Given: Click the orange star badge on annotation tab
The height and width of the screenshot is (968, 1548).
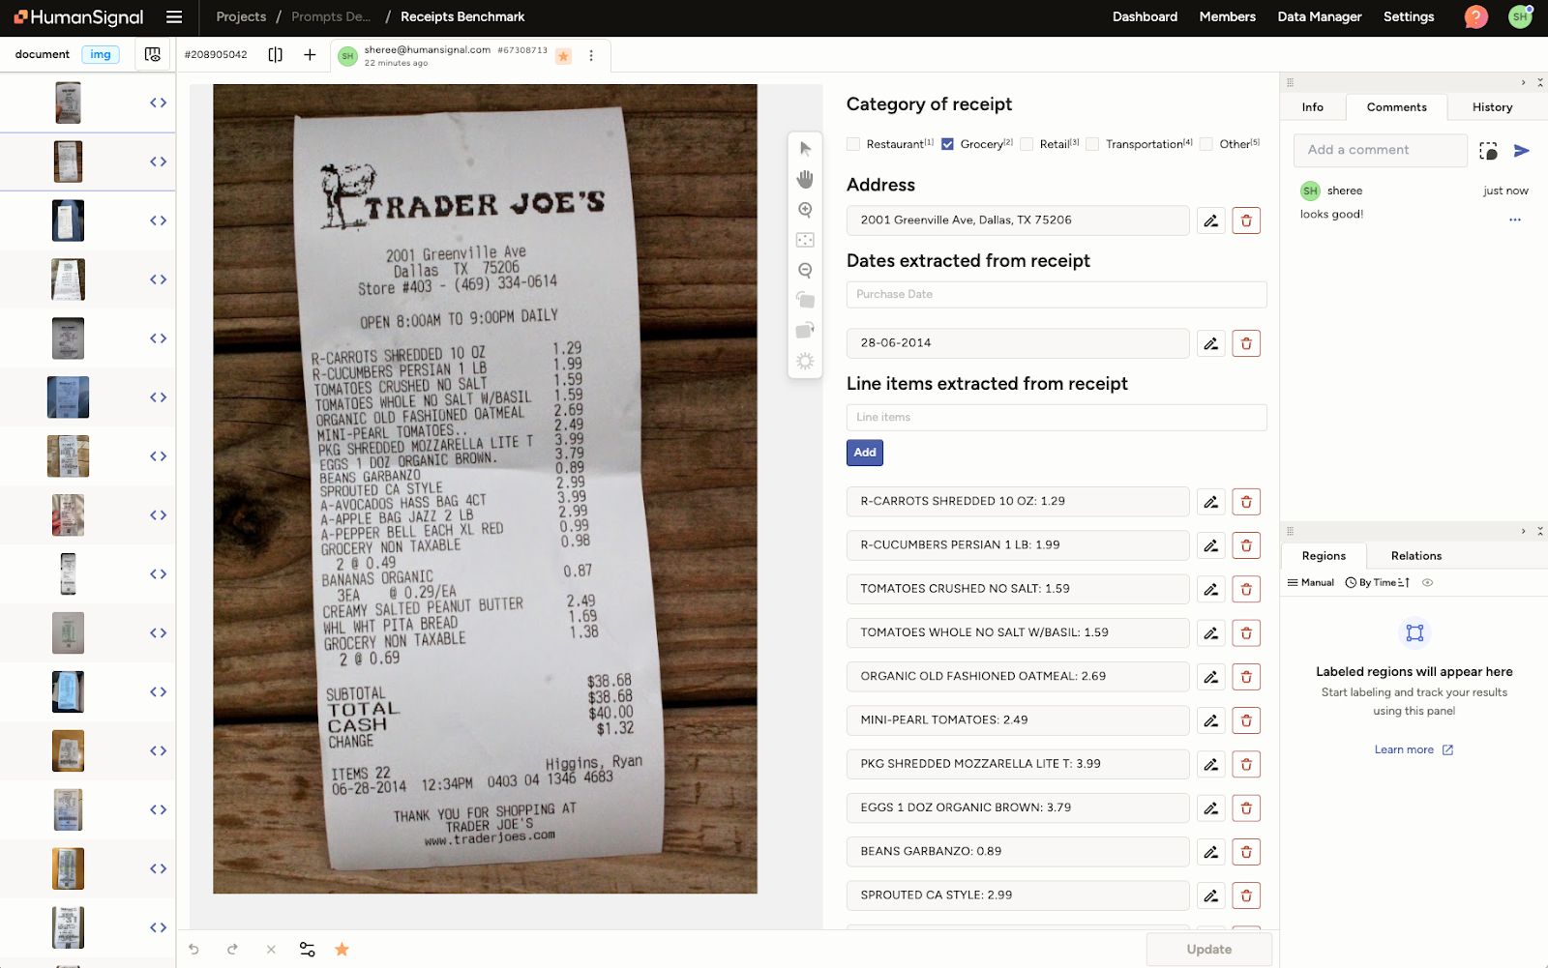Looking at the screenshot, I should (563, 56).
